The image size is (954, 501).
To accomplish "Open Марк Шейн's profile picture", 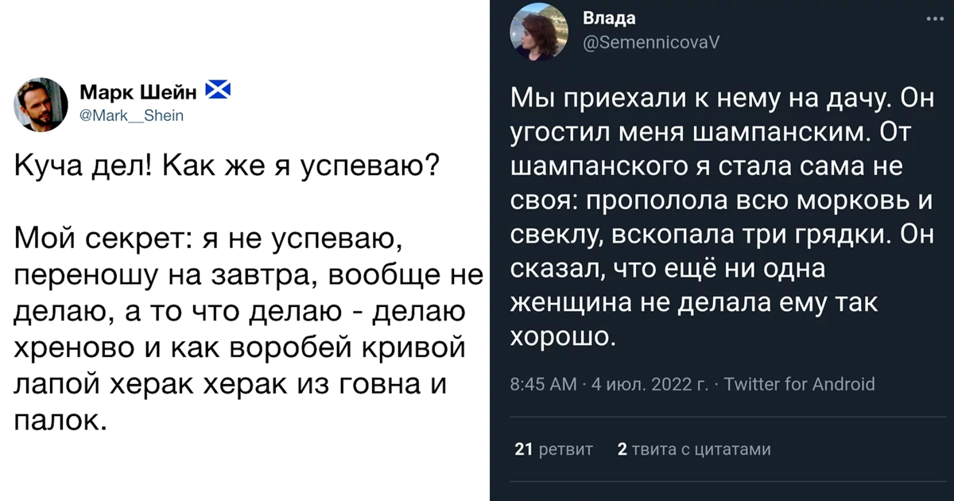I will point(41,104).
